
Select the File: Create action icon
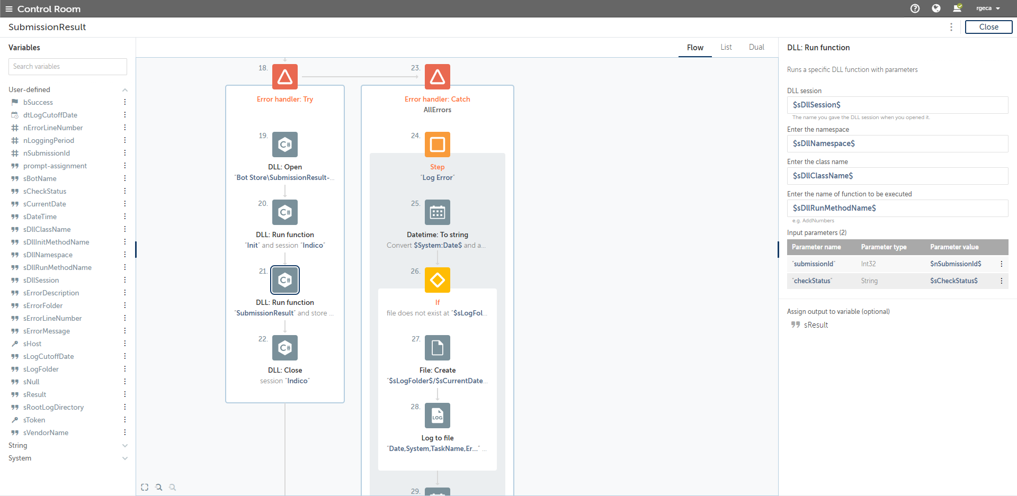pos(438,348)
